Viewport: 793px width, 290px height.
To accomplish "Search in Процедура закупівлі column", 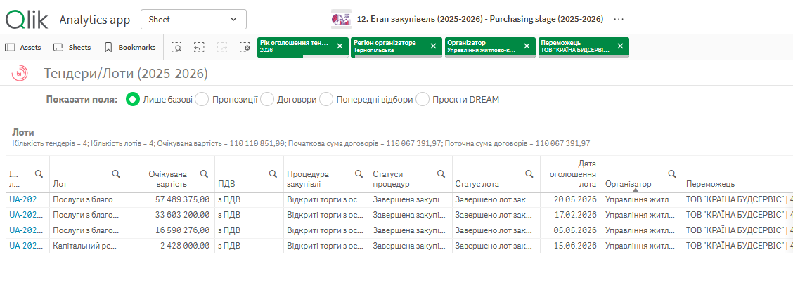I will point(359,174).
